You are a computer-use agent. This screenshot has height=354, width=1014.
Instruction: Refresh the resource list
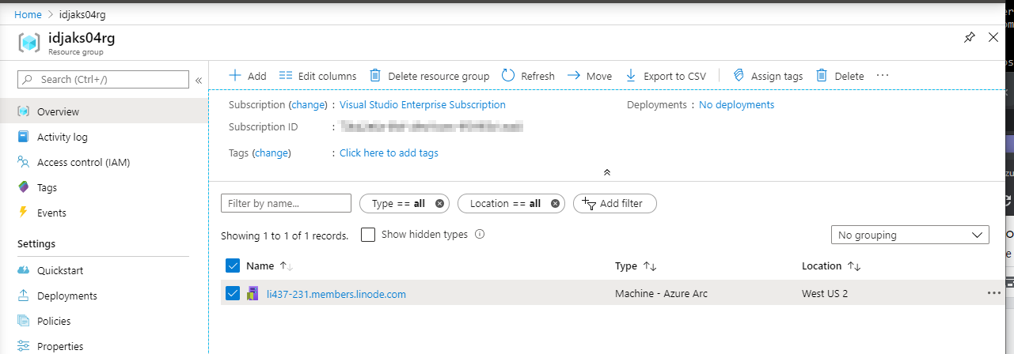click(x=528, y=76)
